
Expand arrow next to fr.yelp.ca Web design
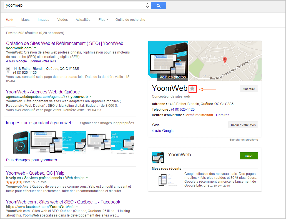point(87,178)
